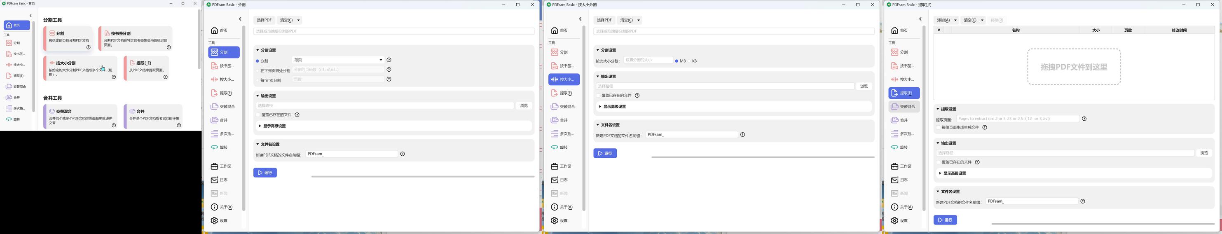This screenshot has height=234, width=1222.
Task: Click progress bar in Split-by-size window
Action: coord(763,157)
